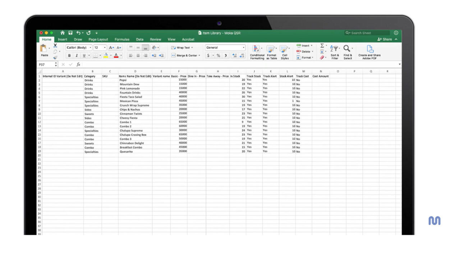460x268 pixels.
Task: Click Decrease Decimal icon
Action: 242,56
